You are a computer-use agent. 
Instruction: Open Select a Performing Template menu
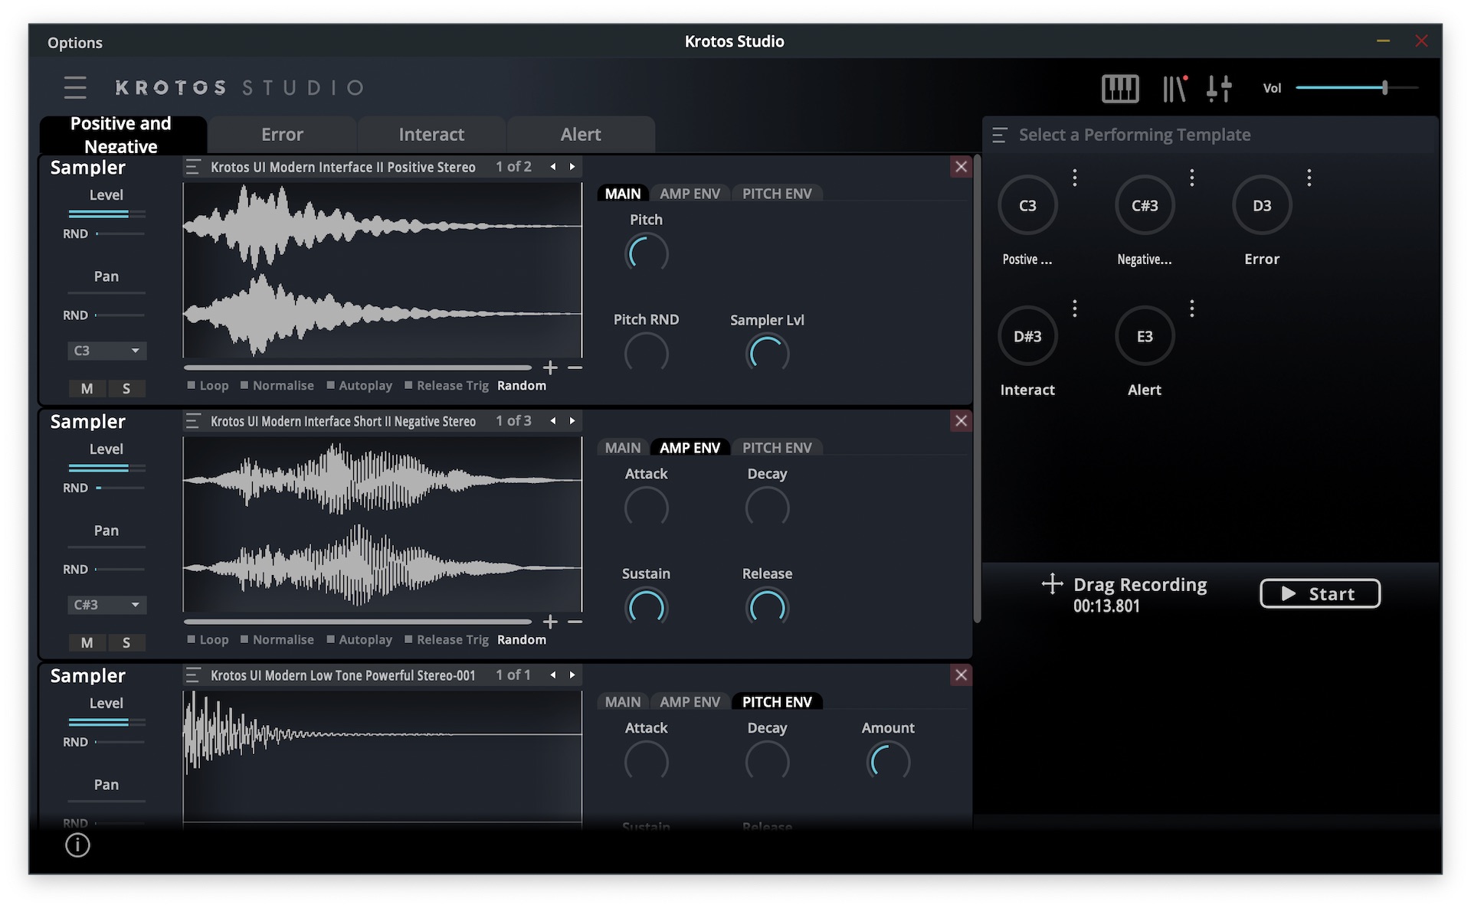[x=999, y=136]
